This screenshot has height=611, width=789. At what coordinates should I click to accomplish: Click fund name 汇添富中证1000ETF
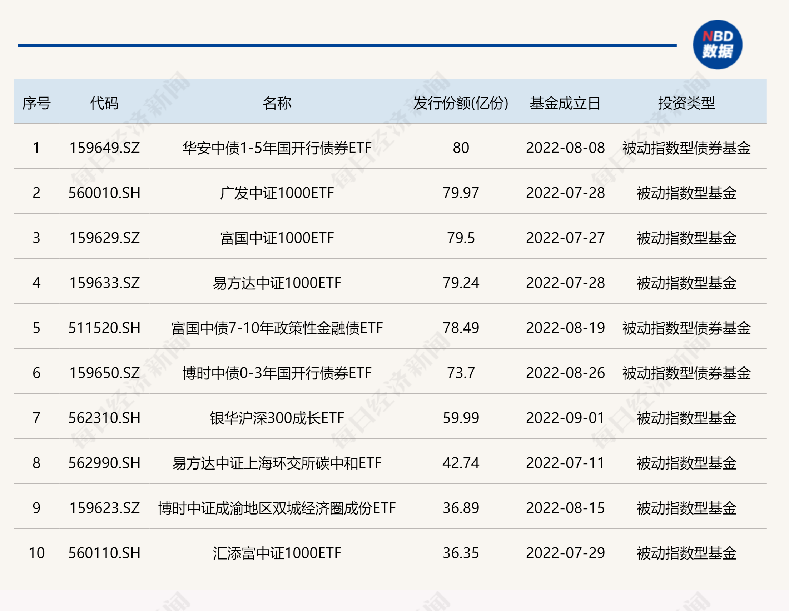coord(277,553)
